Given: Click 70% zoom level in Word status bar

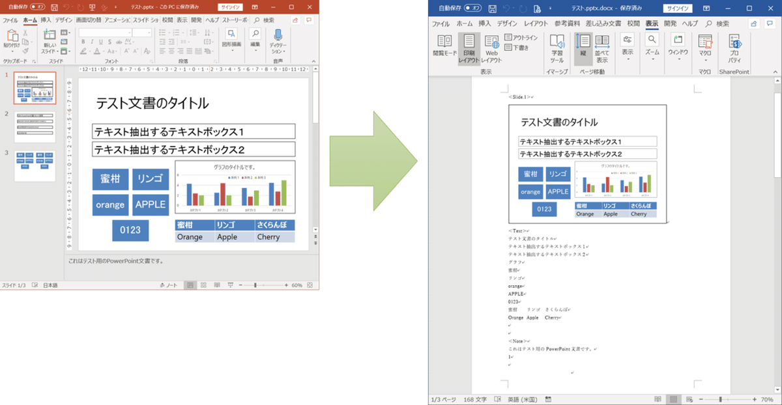Looking at the screenshot, I should (x=767, y=398).
